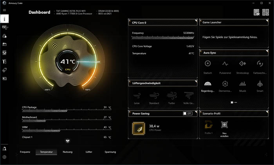274x165 pixels.
Task: Open the Scenario Profiles sliders icon in the sidebar
Action: point(4,53)
